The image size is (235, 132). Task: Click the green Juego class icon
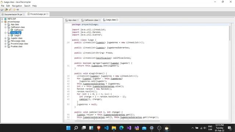pyautogui.click(x=12, y=36)
